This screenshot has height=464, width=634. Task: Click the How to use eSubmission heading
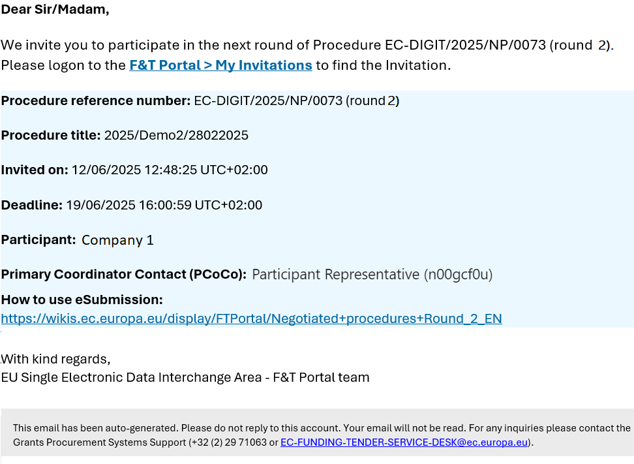pyautogui.click(x=82, y=300)
